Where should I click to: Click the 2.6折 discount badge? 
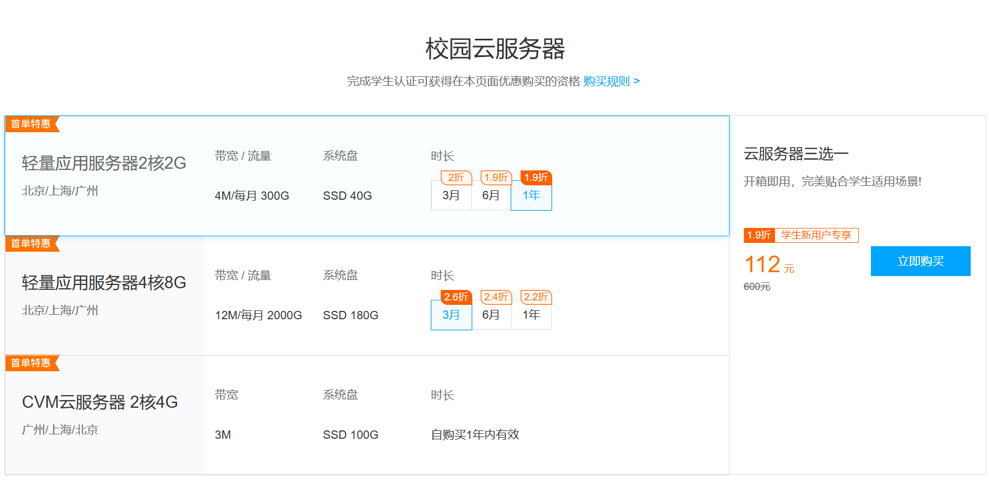456,297
